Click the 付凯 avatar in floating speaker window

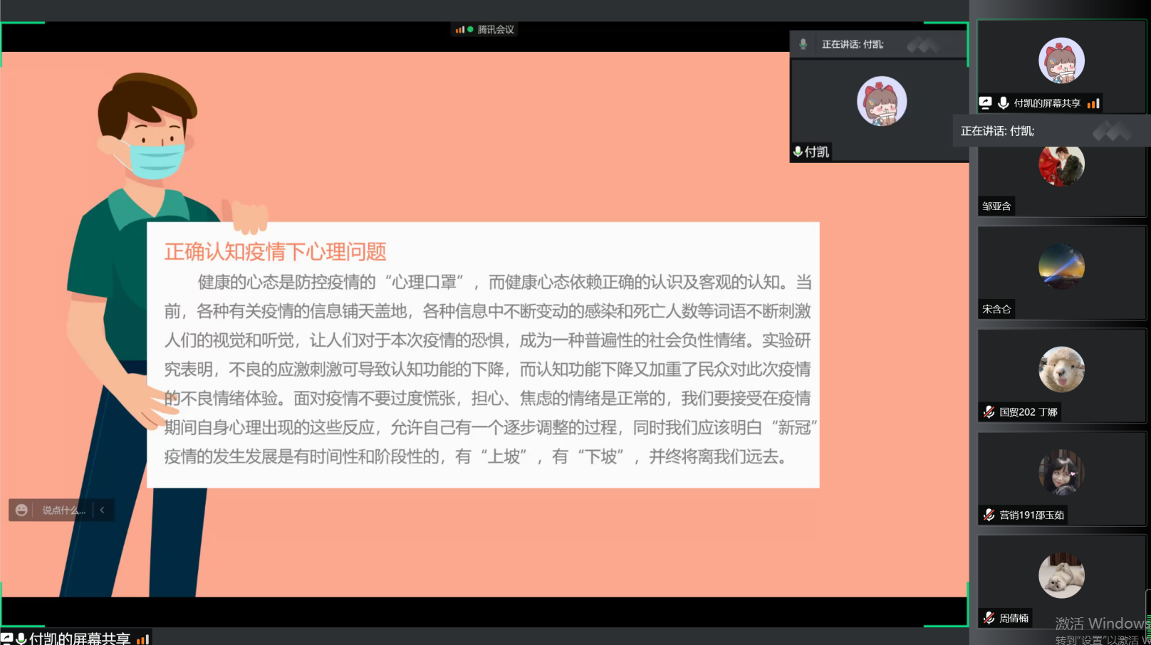(882, 101)
